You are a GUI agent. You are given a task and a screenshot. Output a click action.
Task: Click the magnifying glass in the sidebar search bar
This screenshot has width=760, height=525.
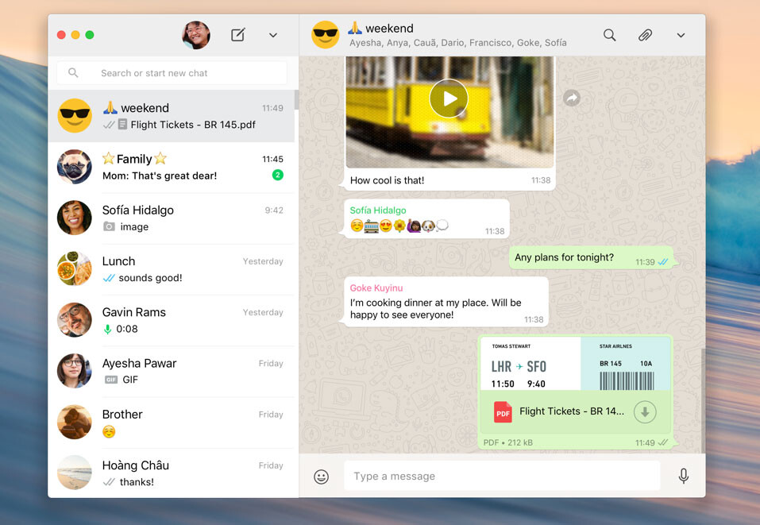tap(72, 72)
